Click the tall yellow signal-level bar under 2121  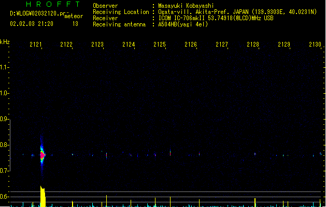coord(42,197)
